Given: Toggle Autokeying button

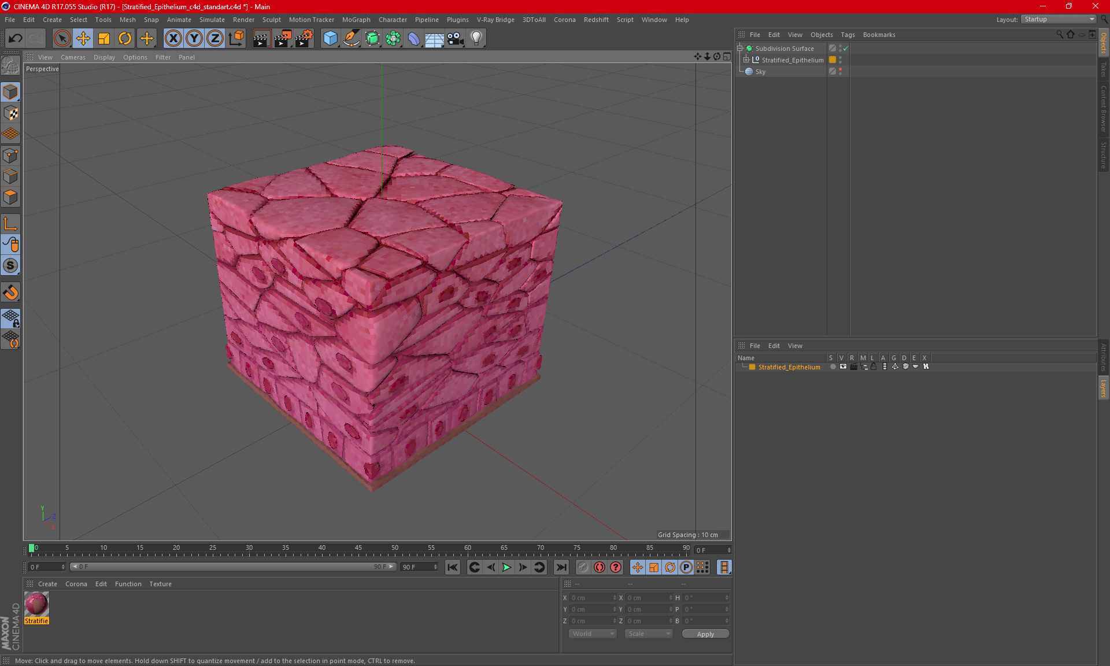Looking at the screenshot, I should click(600, 567).
